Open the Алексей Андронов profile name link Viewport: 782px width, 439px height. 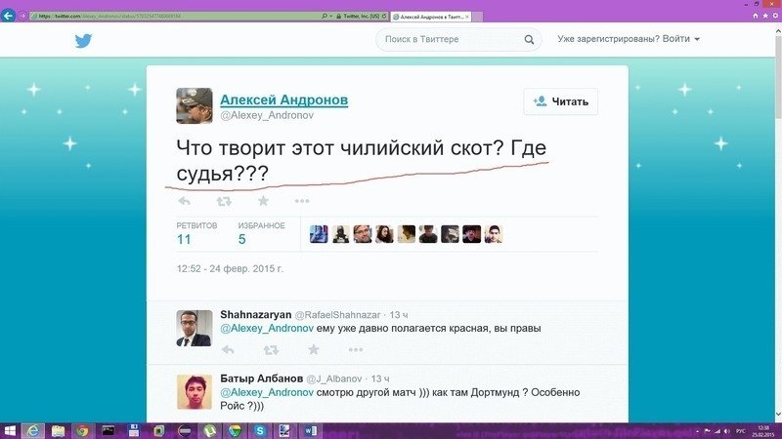(x=283, y=100)
